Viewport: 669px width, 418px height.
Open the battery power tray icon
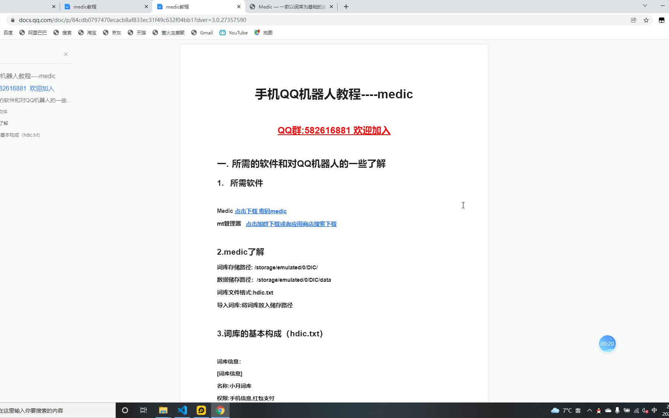(627, 410)
